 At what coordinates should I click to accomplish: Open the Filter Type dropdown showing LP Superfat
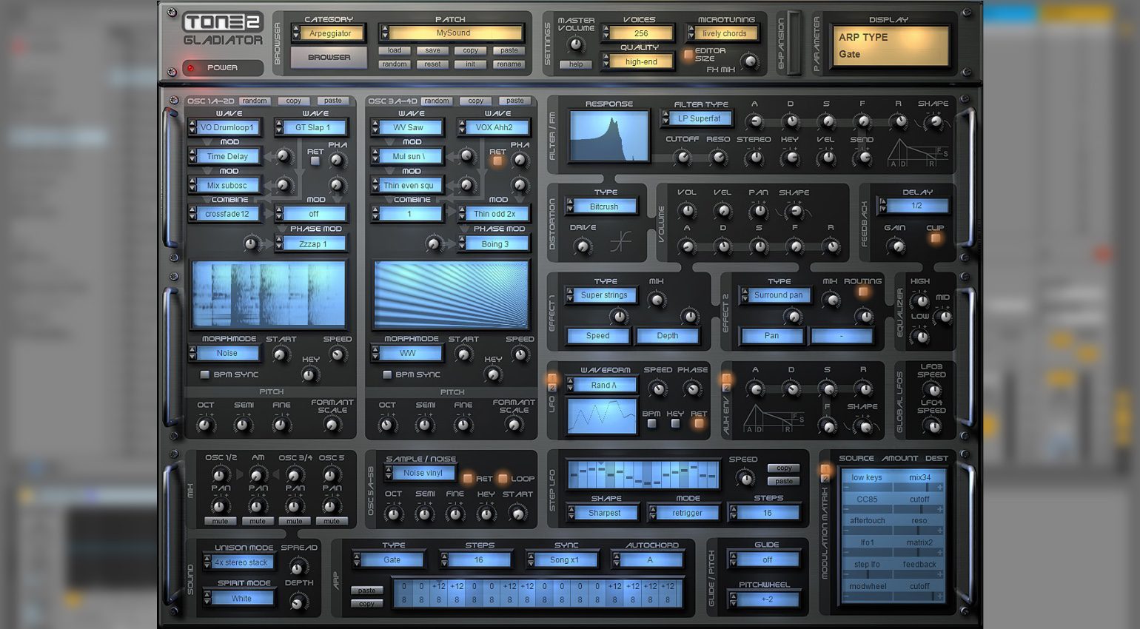pyautogui.click(x=697, y=118)
